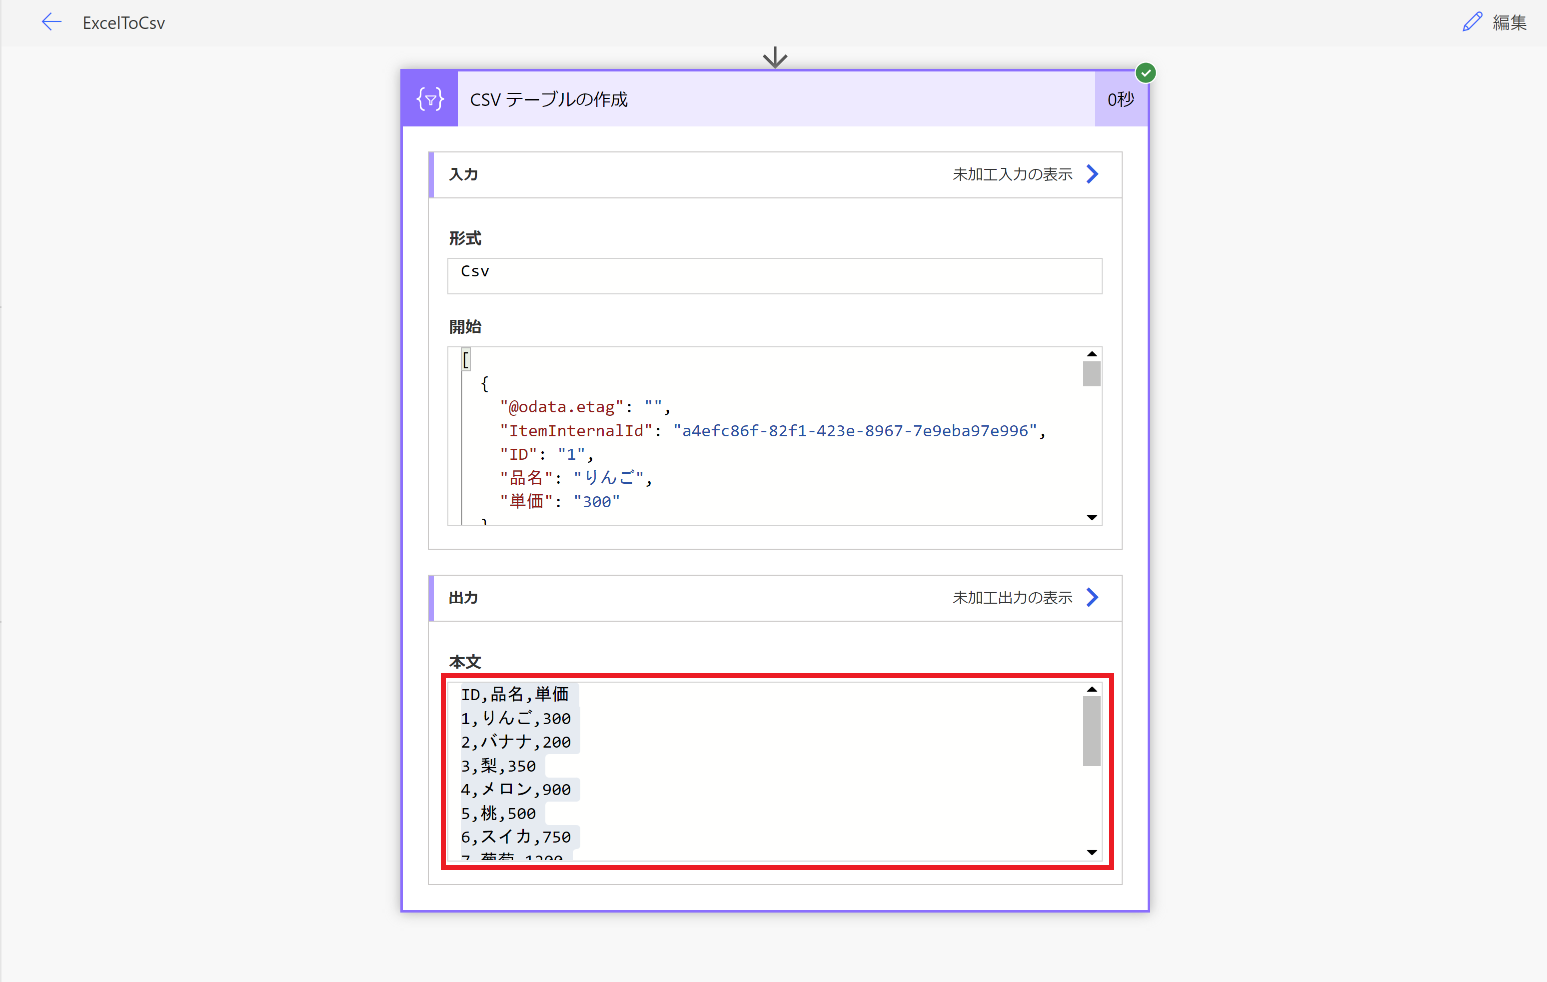
Task: Click scroll-down arrow in 開始 box
Action: pyautogui.click(x=1092, y=517)
